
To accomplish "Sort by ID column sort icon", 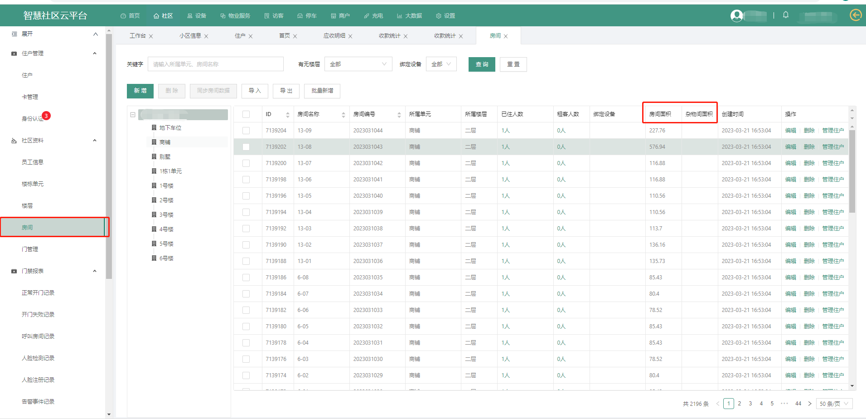I will click(287, 115).
